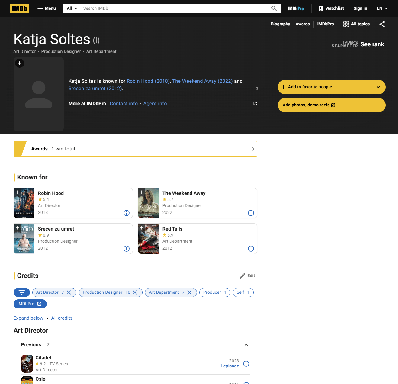Open the favorite people dropdown arrow
The width and height of the screenshot is (398, 384).
point(378,87)
